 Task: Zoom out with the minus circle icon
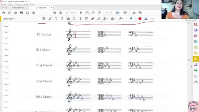point(93,13)
